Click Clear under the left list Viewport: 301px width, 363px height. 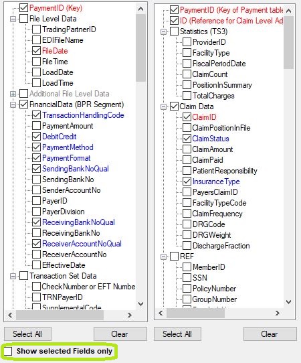point(120,334)
